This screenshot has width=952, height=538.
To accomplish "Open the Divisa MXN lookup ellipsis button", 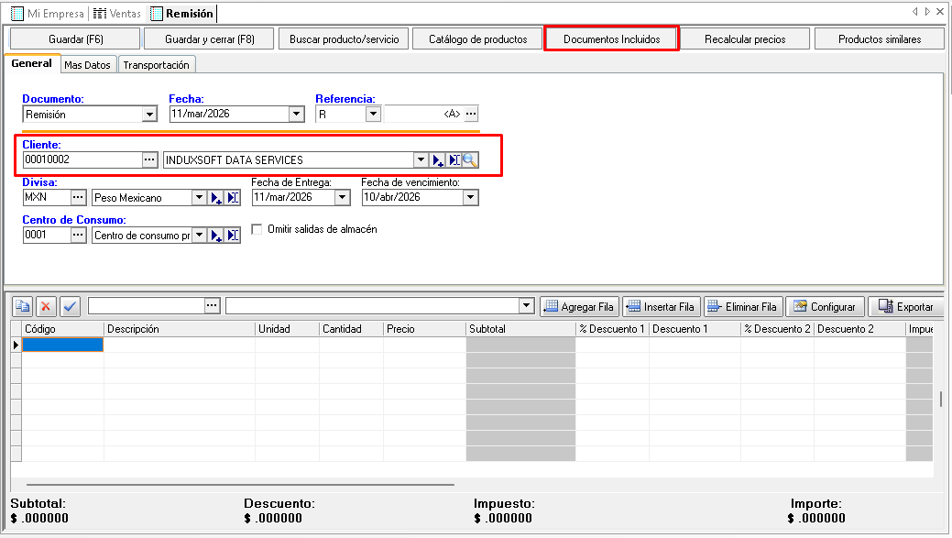I will point(78,198).
